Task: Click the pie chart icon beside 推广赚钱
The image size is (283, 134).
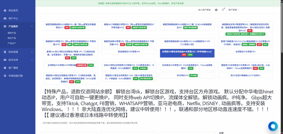Action: (5, 68)
